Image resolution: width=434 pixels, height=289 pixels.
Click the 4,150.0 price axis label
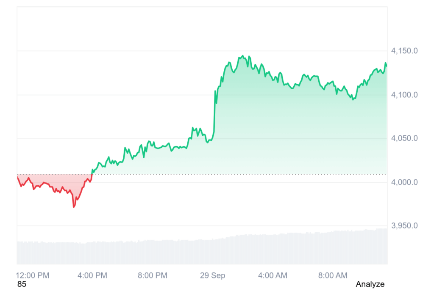coord(404,51)
